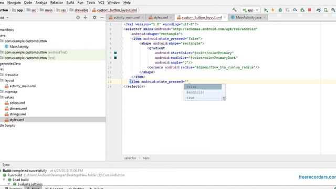Click the Run with Coverage icon
The height and width of the screenshot is (189, 336).
click(287, 10)
